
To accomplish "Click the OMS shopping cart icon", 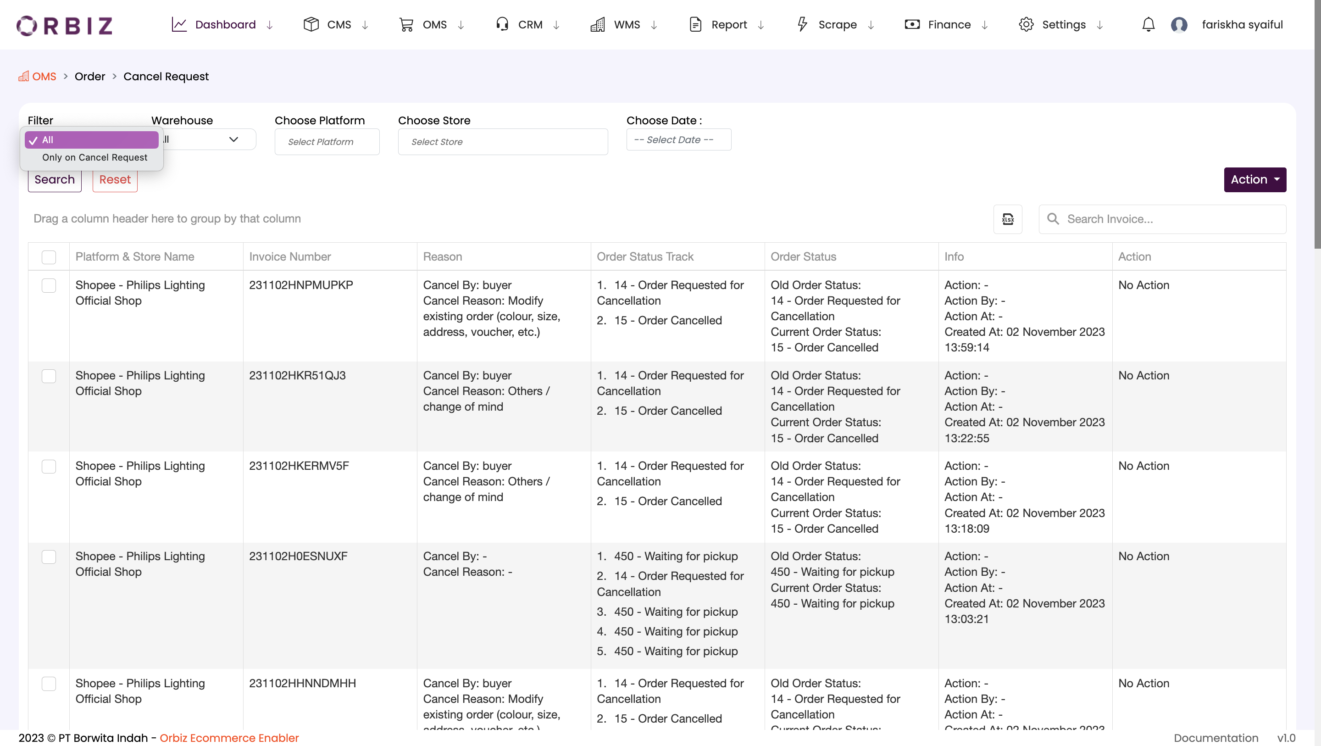I will point(406,25).
